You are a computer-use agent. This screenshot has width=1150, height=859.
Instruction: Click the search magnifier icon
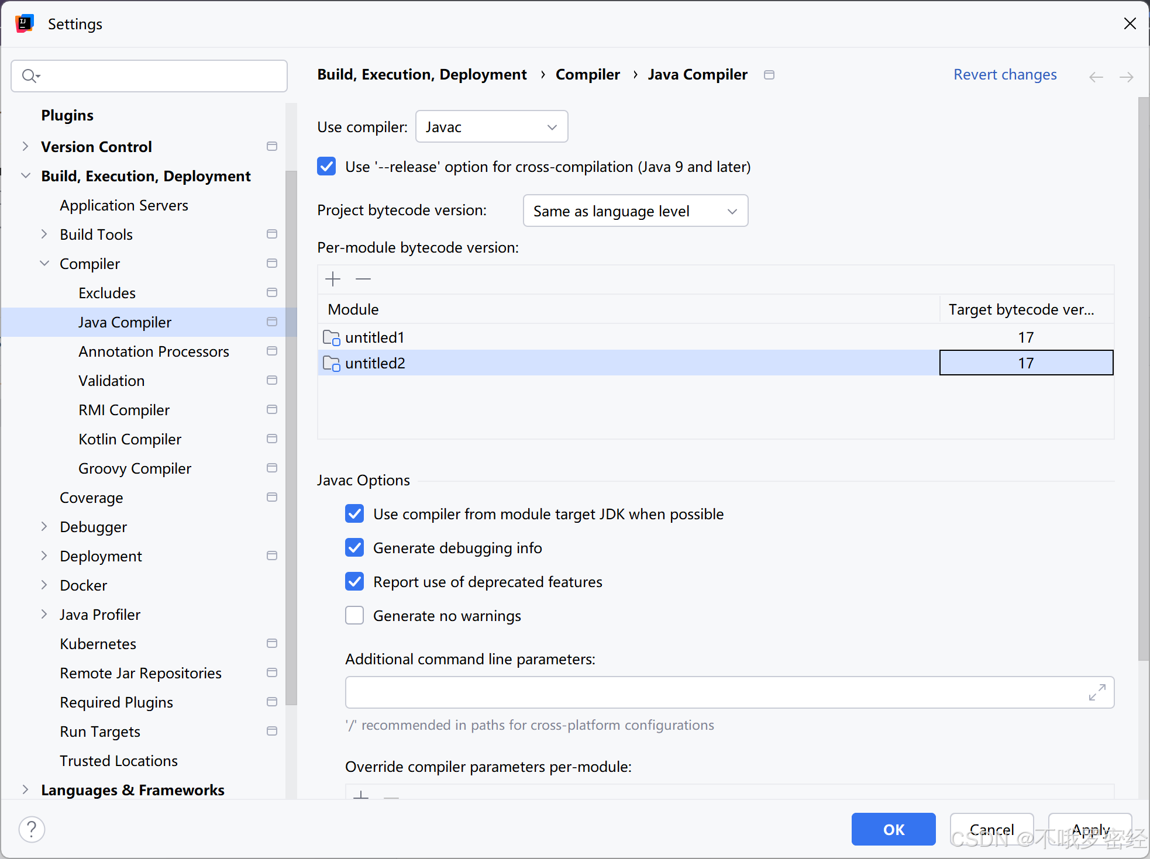pos(29,76)
